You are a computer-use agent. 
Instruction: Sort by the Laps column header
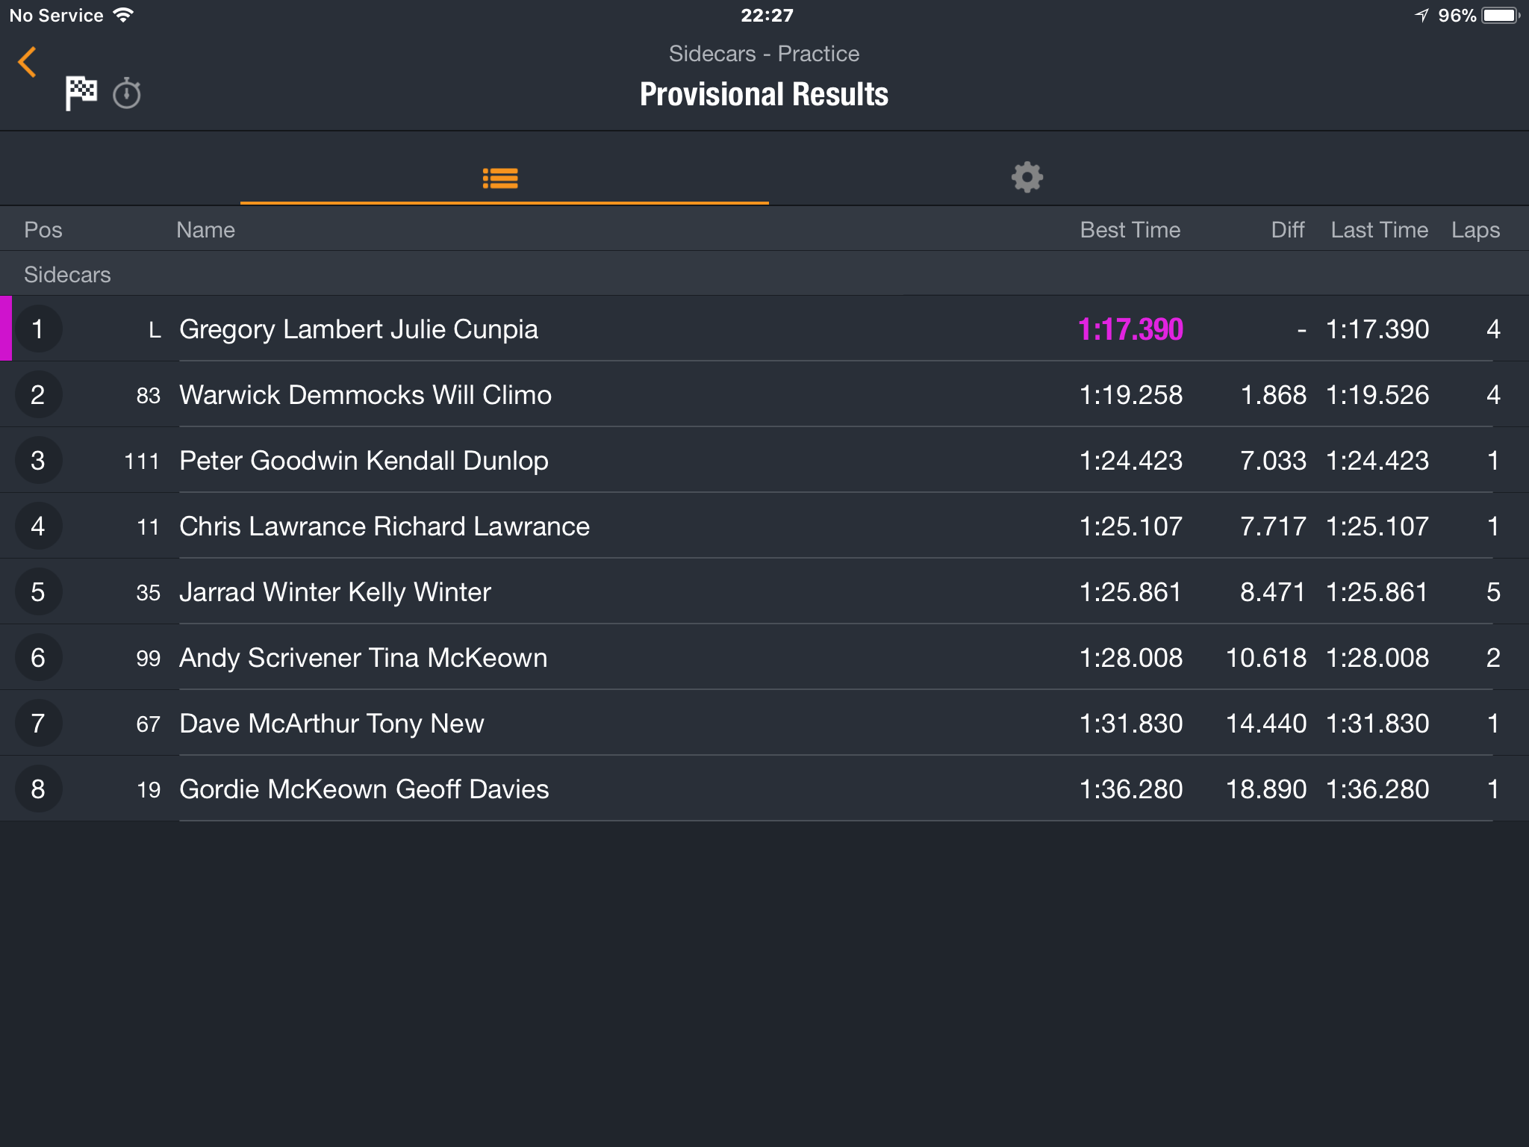tap(1475, 230)
